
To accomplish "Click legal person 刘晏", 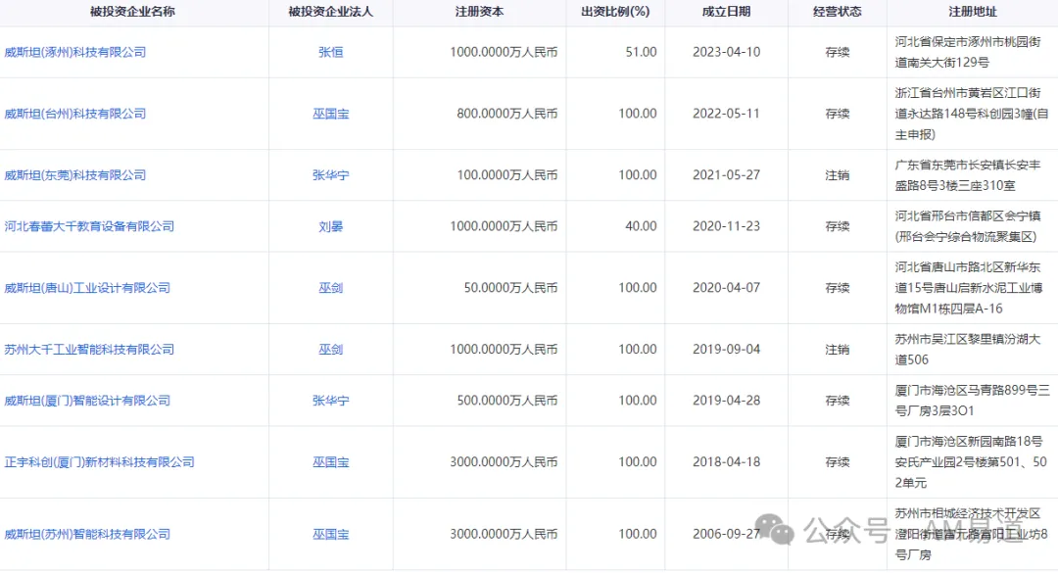I will [331, 226].
